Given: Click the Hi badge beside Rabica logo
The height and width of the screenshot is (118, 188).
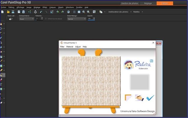Looking at the screenshot, I should (151, 61).
